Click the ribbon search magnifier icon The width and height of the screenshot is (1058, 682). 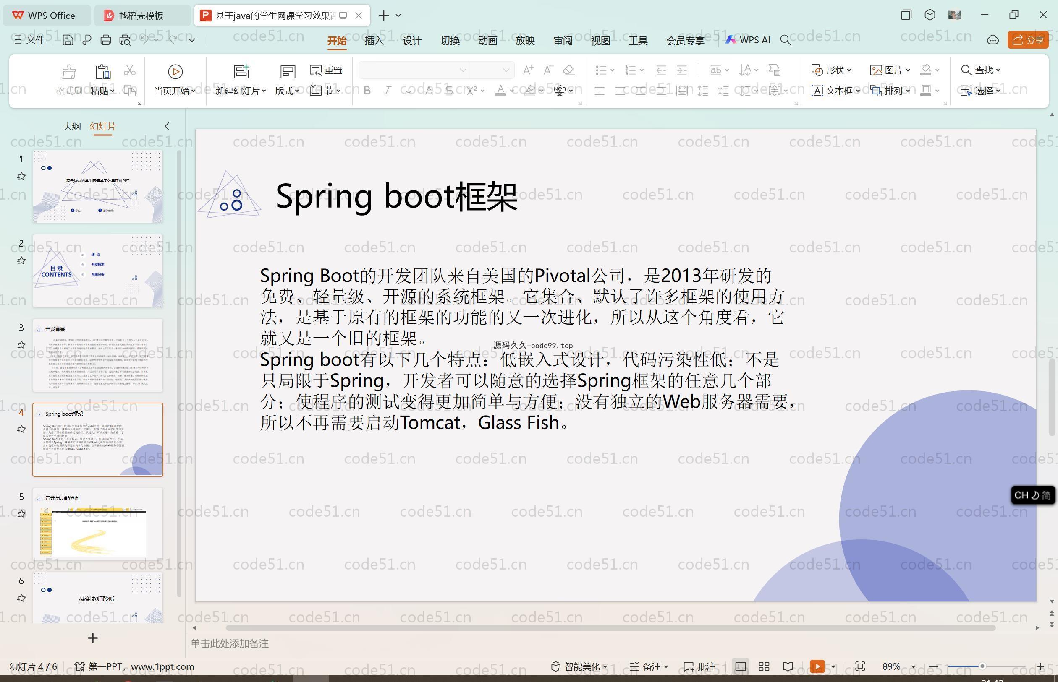786,40
